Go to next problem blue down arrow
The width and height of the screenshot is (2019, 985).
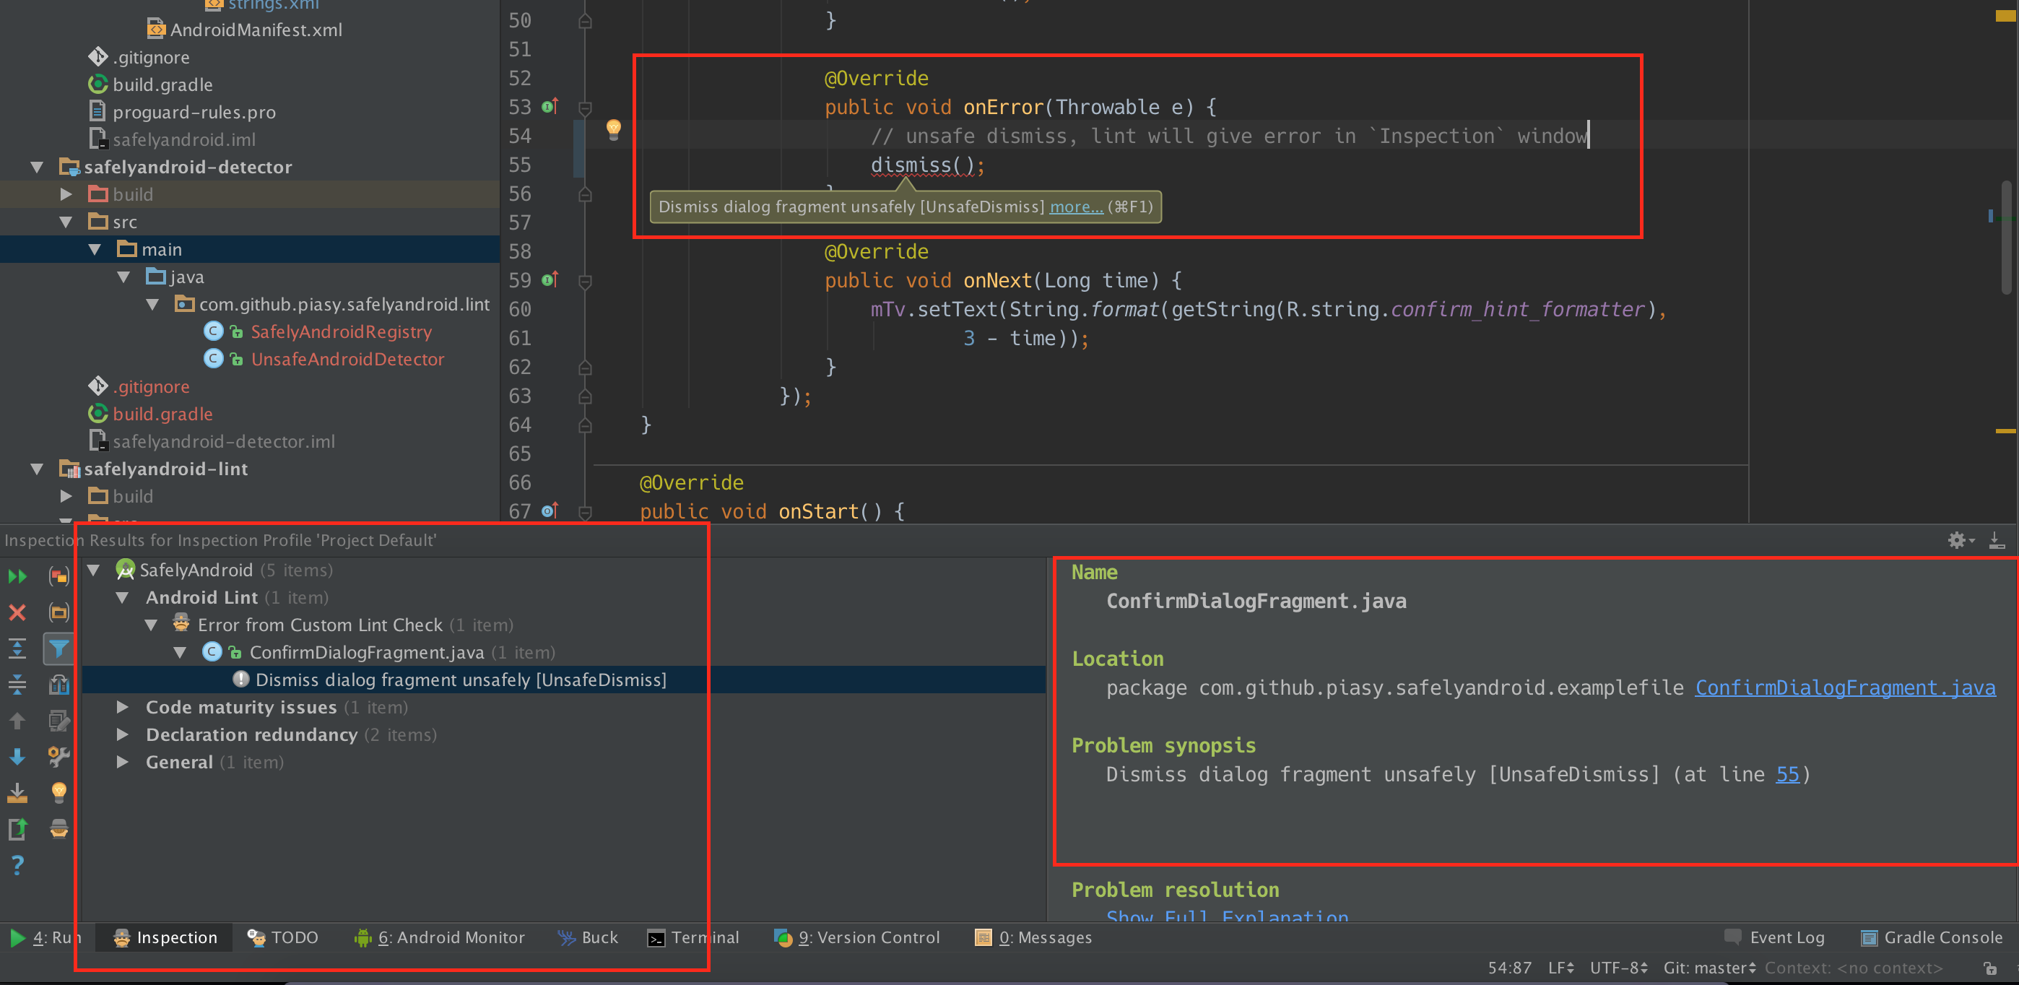(x=17, y=756)
